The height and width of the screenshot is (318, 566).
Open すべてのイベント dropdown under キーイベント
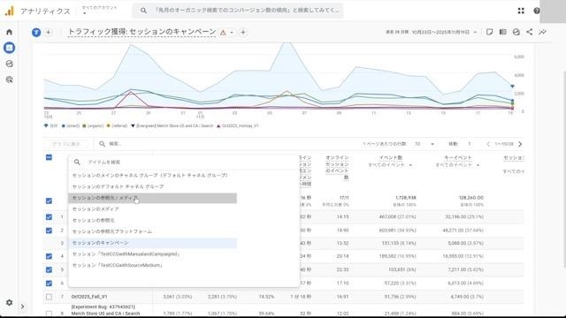(457, 165)
